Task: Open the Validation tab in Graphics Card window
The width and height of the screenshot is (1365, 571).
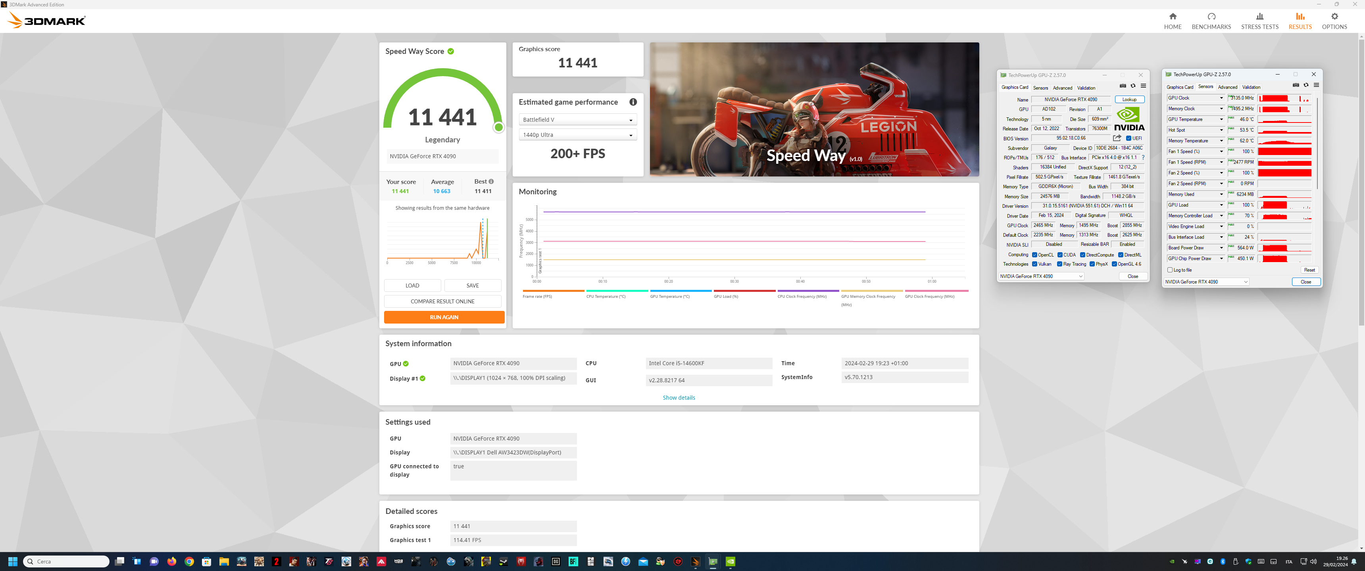Action: (1086, 88)
